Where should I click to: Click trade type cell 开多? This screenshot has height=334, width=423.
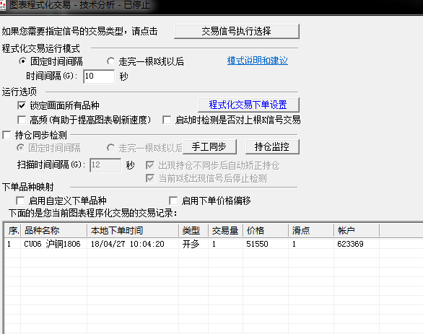click(191, 244)
